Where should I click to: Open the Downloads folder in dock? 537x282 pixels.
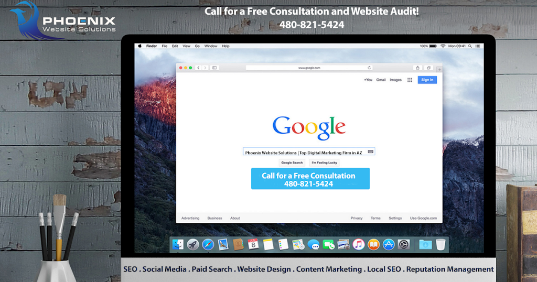point(425,244)
